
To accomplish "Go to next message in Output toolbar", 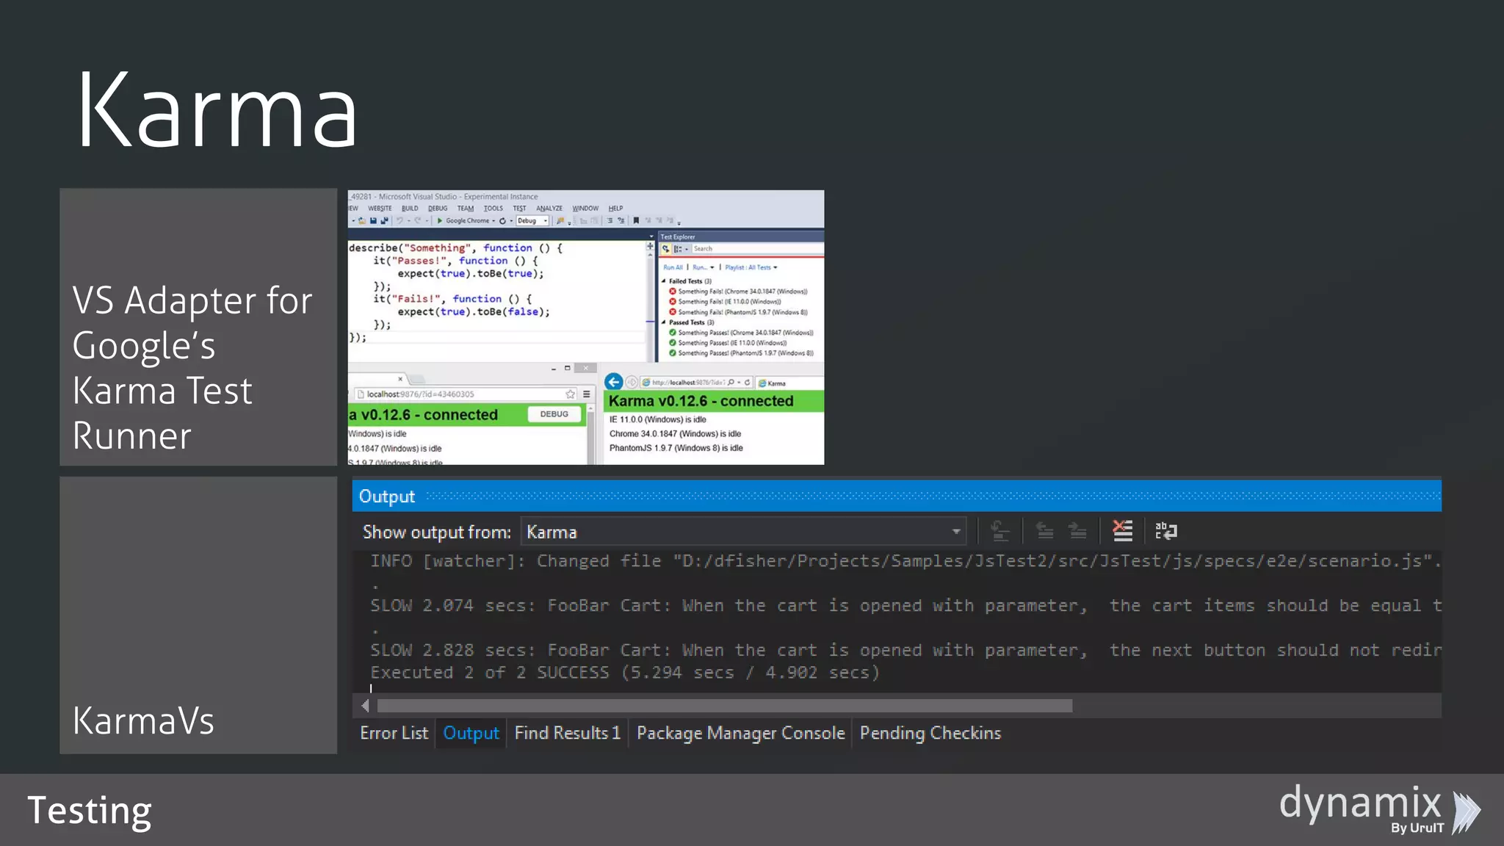I will tap(1077, 531).
